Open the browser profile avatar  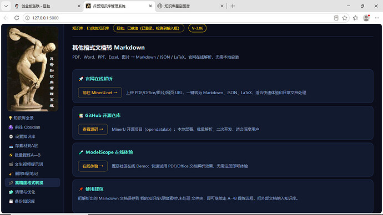coord(366,18)
